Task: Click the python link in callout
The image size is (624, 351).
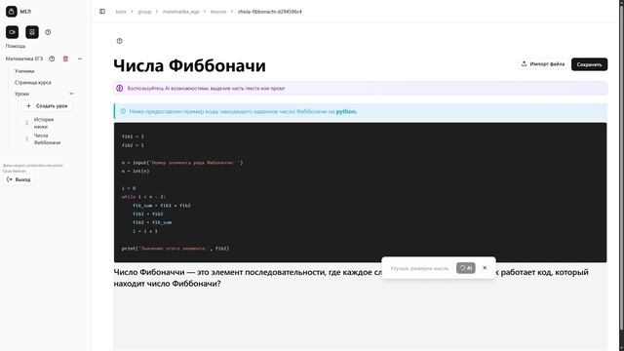Action: pyautogui.click(x=346, y=111)
